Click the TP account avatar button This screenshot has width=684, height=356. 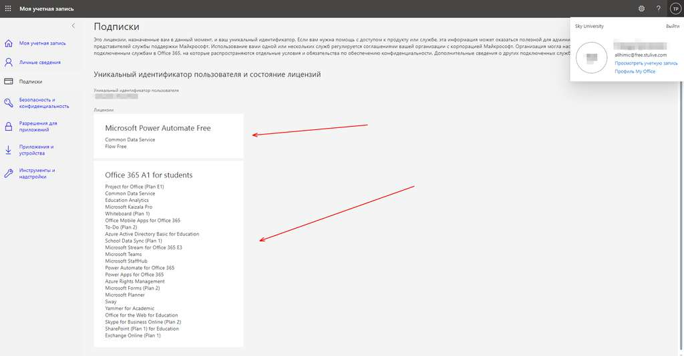(675, 9)
